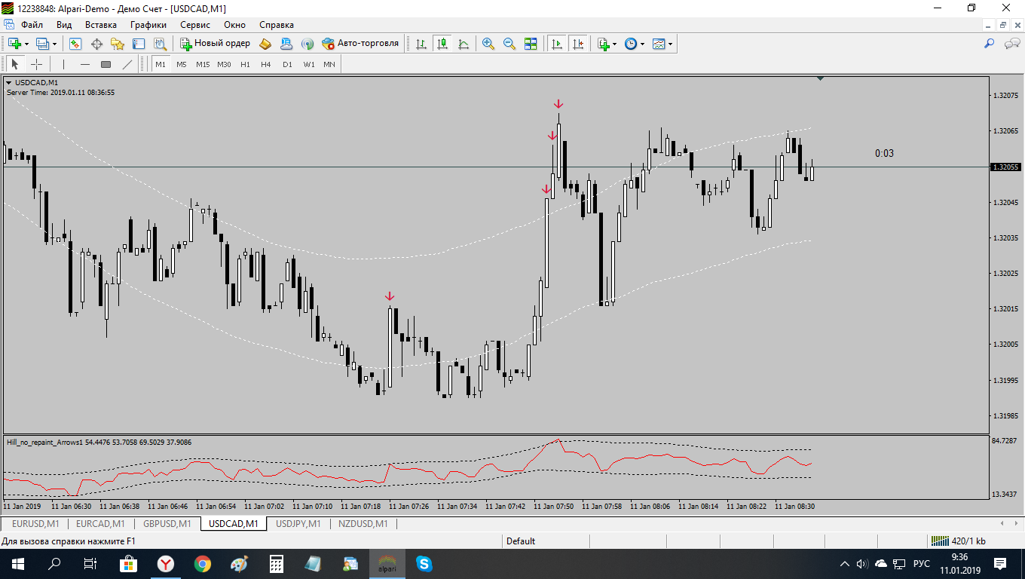
Task: Open Skype from the Windows taskbar
Action: [x=424, y=563]
